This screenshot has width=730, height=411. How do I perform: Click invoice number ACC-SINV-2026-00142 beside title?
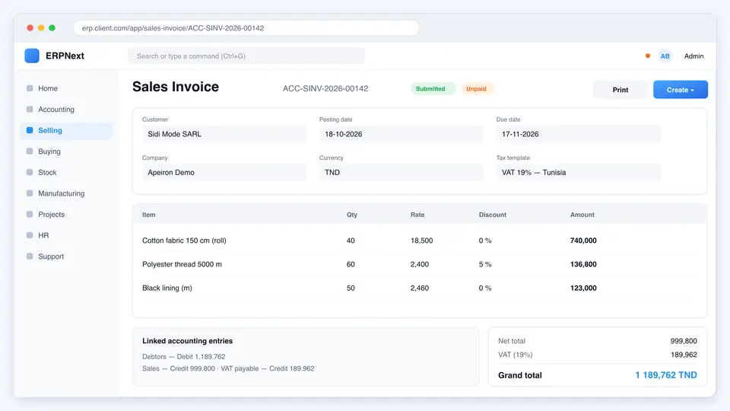point(325,88)
